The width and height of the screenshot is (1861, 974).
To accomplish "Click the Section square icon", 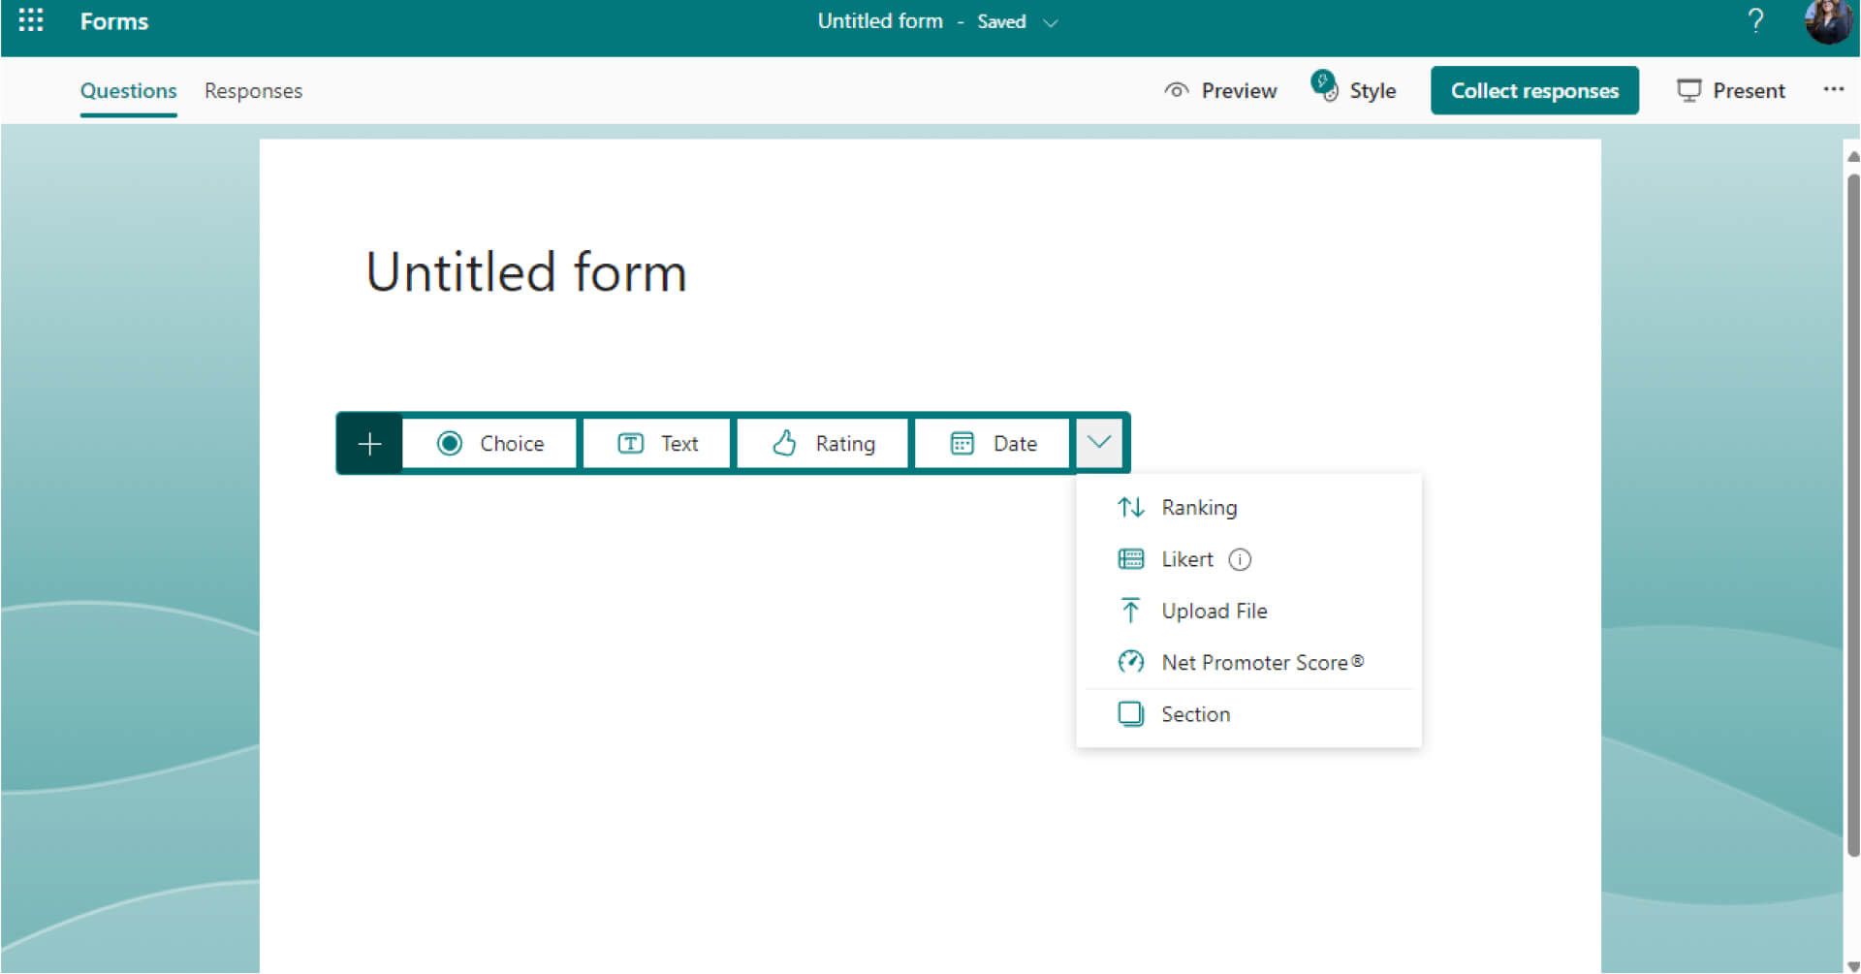I will pos(1130,714).
